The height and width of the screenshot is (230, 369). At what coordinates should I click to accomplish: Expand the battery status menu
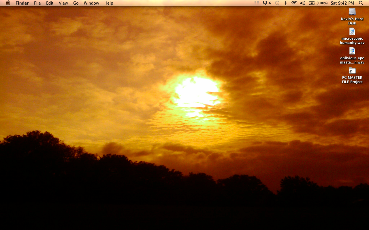click(x=318, y=3)
